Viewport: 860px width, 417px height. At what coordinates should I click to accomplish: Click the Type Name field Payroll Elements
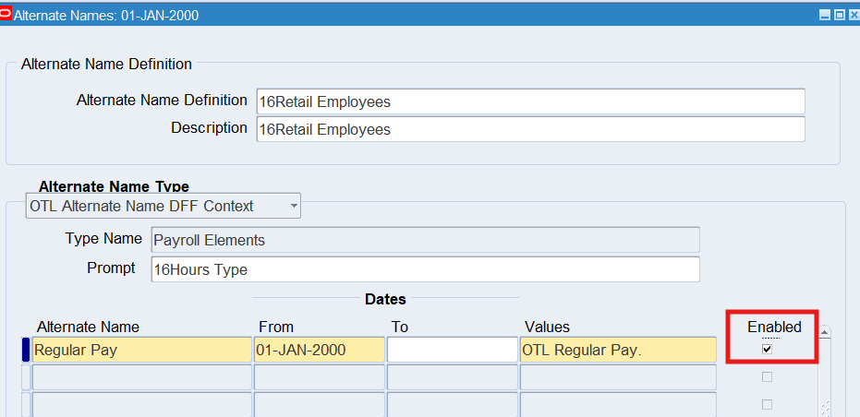(425, 240)
